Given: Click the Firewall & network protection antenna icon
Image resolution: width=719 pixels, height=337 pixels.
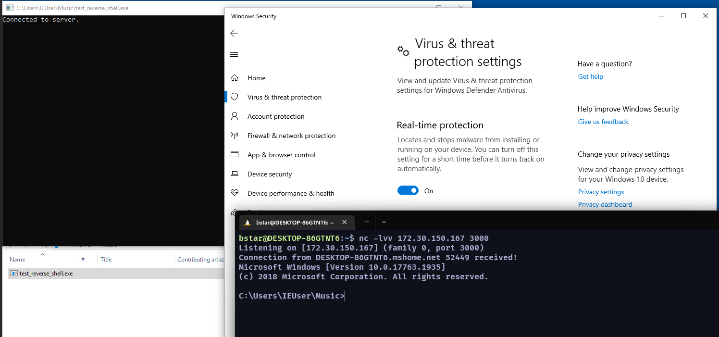Looking at the screenshot, I should coord(235,135).
